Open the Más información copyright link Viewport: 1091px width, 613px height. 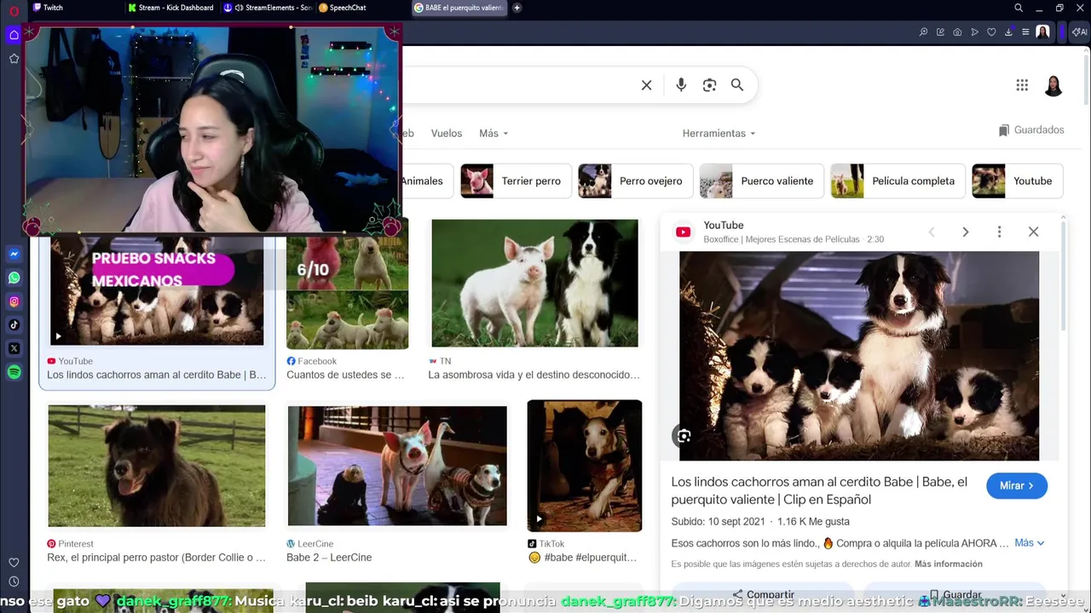[x=949, y=564]
